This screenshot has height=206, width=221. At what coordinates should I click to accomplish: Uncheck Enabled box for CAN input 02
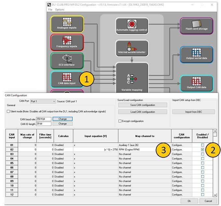point(203,150)
